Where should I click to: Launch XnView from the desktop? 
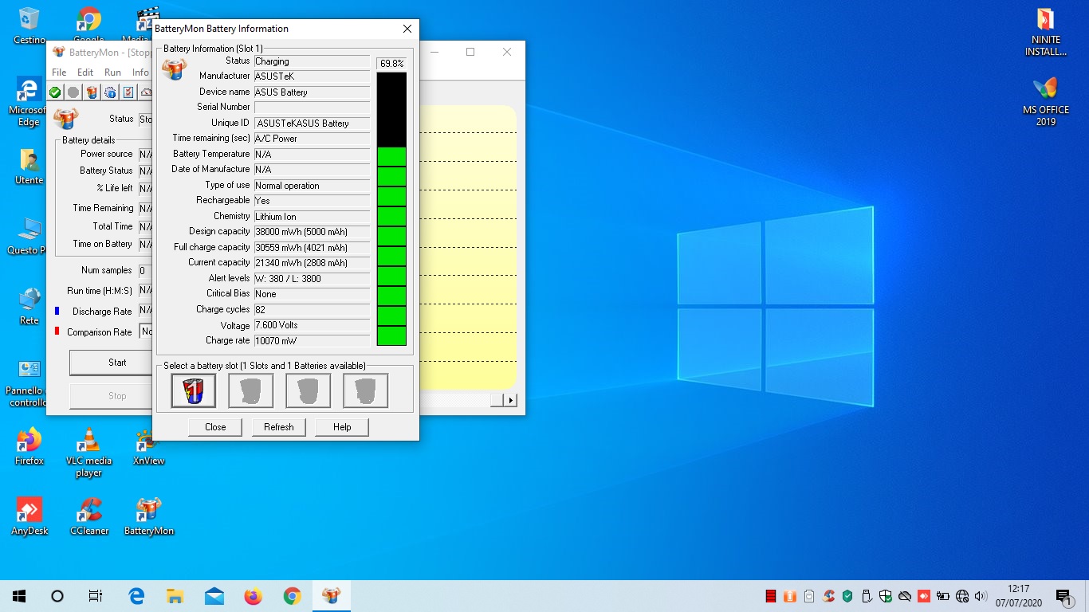tap(148, 446)
